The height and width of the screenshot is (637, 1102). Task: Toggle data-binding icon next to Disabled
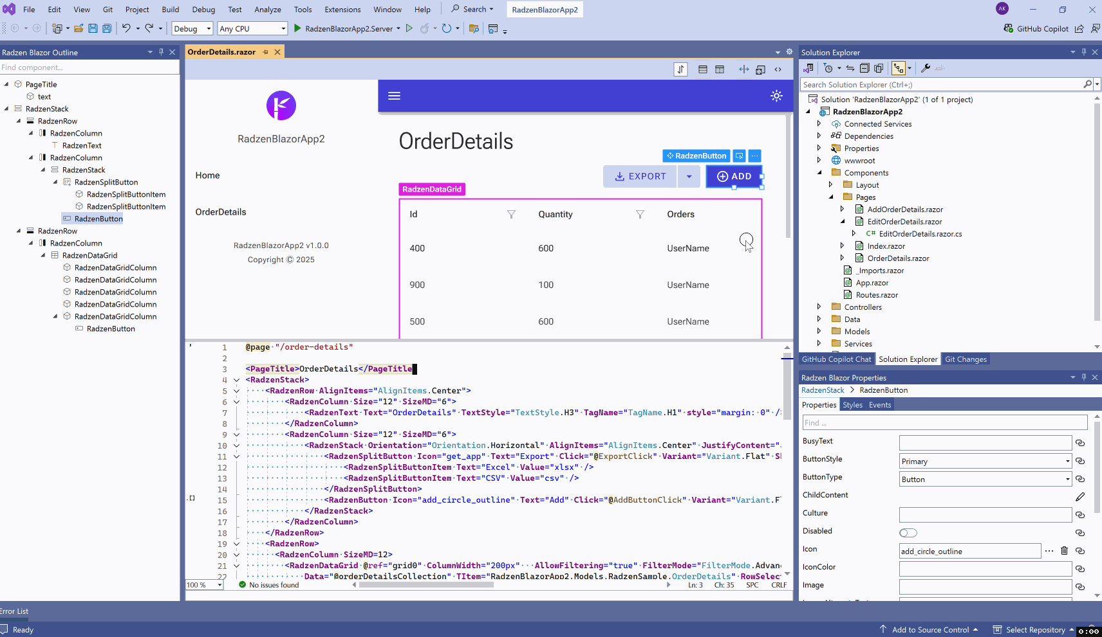point(1080,533)
